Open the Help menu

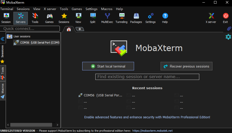119,9
